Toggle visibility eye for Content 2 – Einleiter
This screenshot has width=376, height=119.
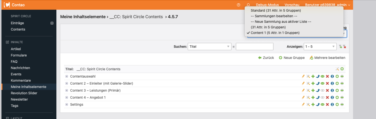coord(322,83)
